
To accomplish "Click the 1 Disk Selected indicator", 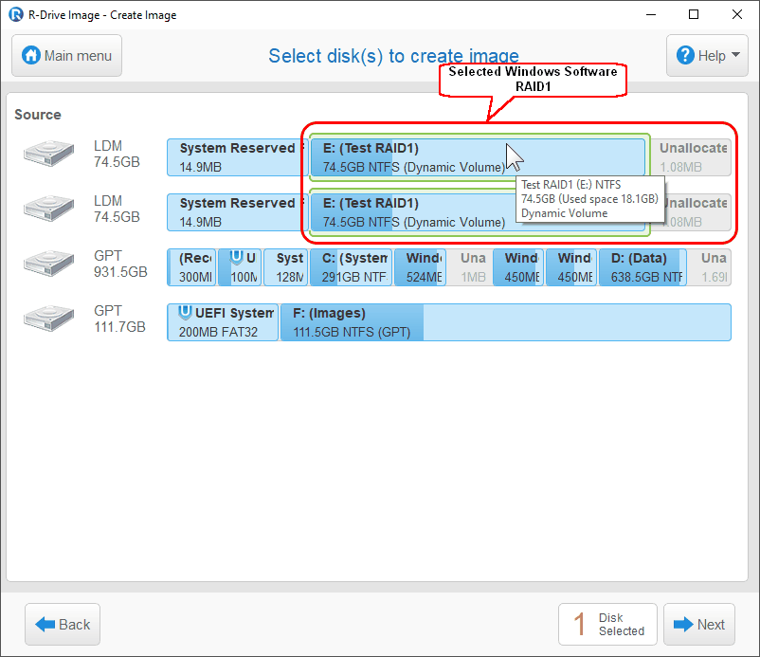I will [607, 624].
